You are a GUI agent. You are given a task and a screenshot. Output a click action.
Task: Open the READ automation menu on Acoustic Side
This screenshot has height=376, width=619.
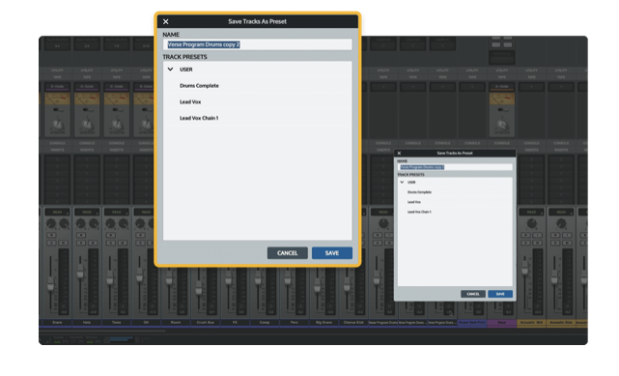(561, 212)
